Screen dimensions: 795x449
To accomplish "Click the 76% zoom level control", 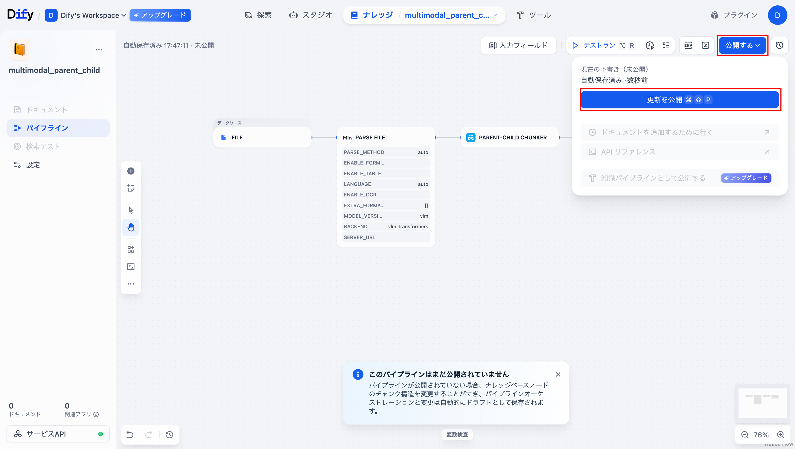I will tap(761, 435).
